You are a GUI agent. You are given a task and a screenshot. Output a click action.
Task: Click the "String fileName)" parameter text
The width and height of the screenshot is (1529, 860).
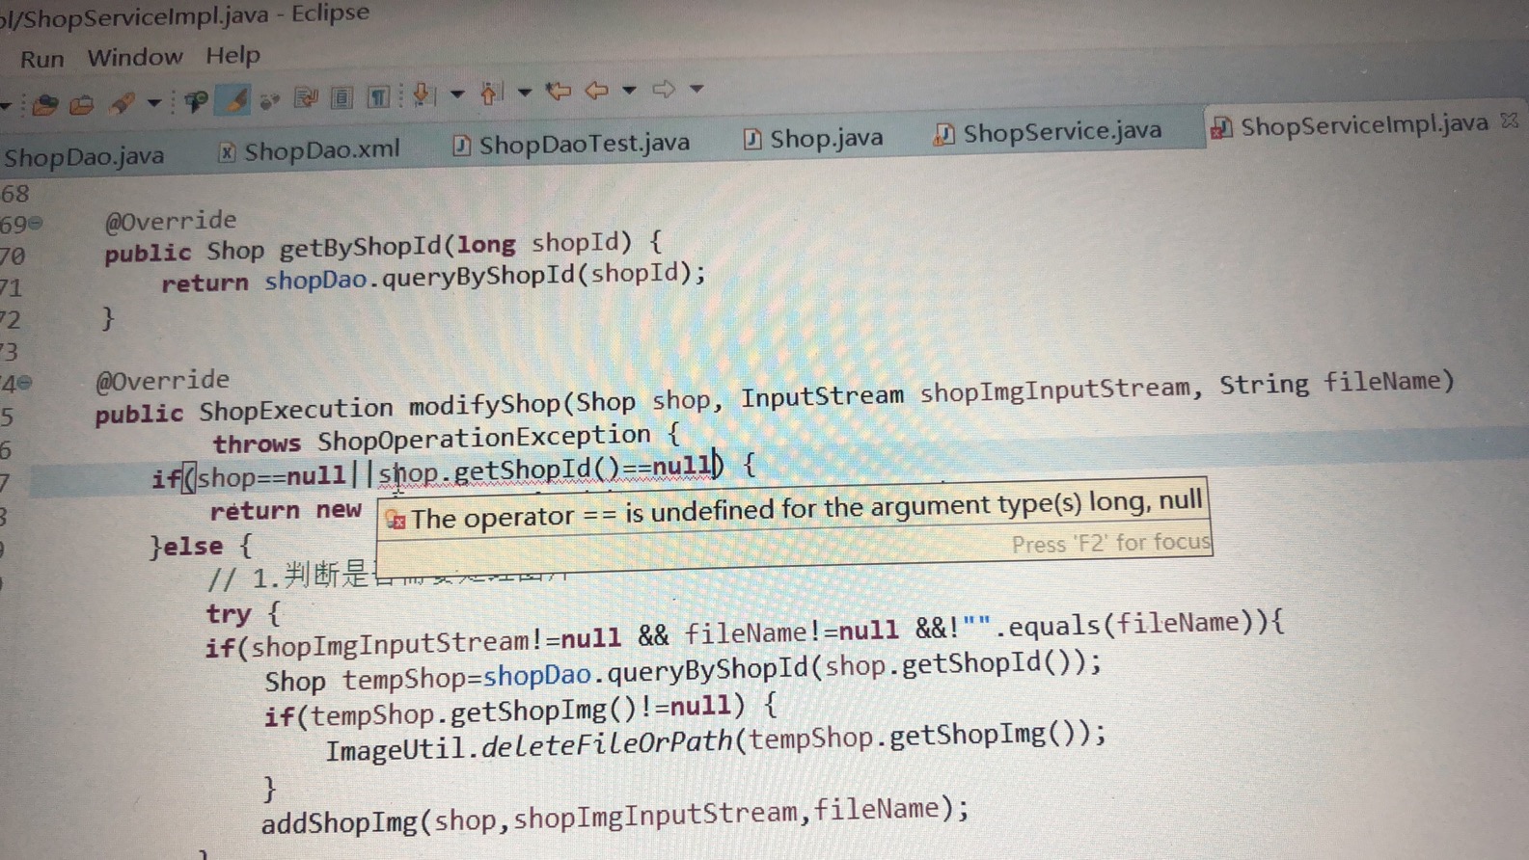click(x=1336, y=383)
